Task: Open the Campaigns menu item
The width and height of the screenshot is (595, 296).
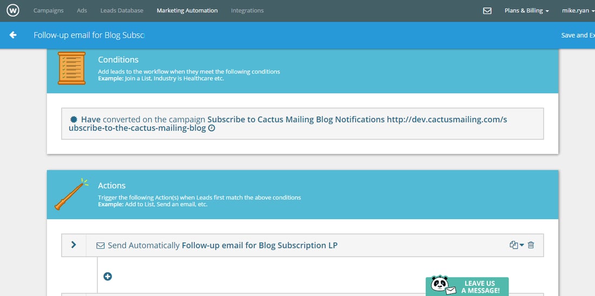Action: point(49,11)
